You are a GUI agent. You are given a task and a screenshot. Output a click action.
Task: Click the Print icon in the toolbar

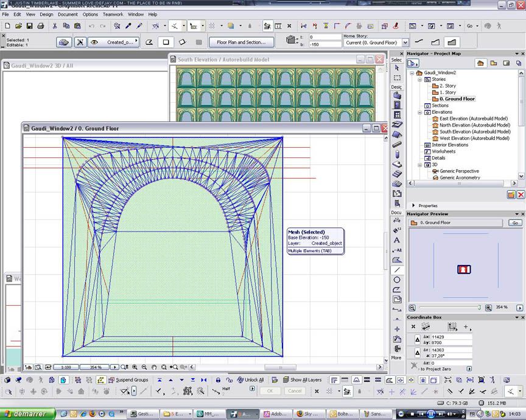[40, 26]
